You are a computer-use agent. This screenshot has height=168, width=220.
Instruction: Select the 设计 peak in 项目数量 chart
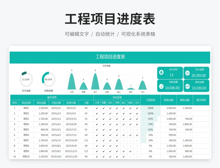coord(95,81)
